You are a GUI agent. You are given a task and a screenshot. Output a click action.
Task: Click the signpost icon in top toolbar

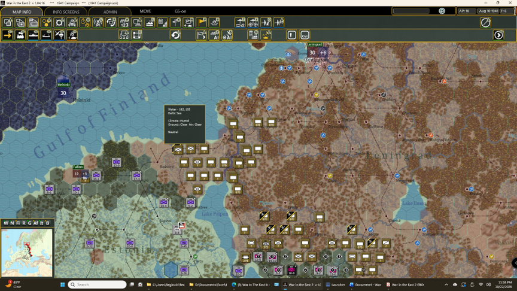(176, 22)
